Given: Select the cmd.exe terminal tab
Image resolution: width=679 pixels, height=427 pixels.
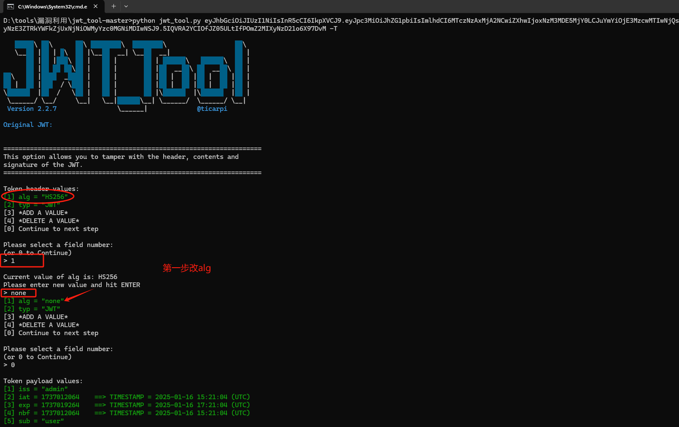Looking at the screenshot, I should [x=53, y=6].
